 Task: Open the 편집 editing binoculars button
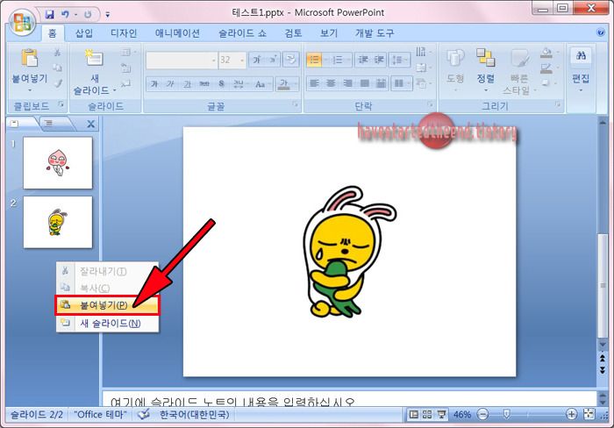[x=581, y=69]
